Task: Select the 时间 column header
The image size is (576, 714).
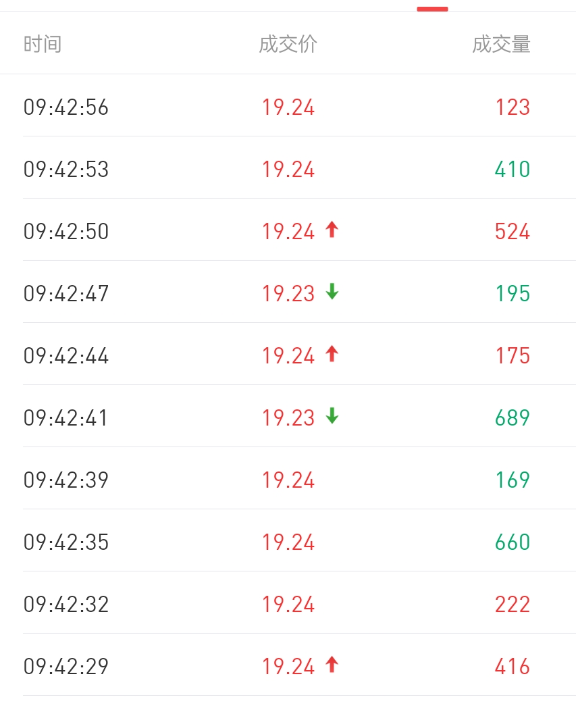Action: pyautogui.click(x=43, y=45)
